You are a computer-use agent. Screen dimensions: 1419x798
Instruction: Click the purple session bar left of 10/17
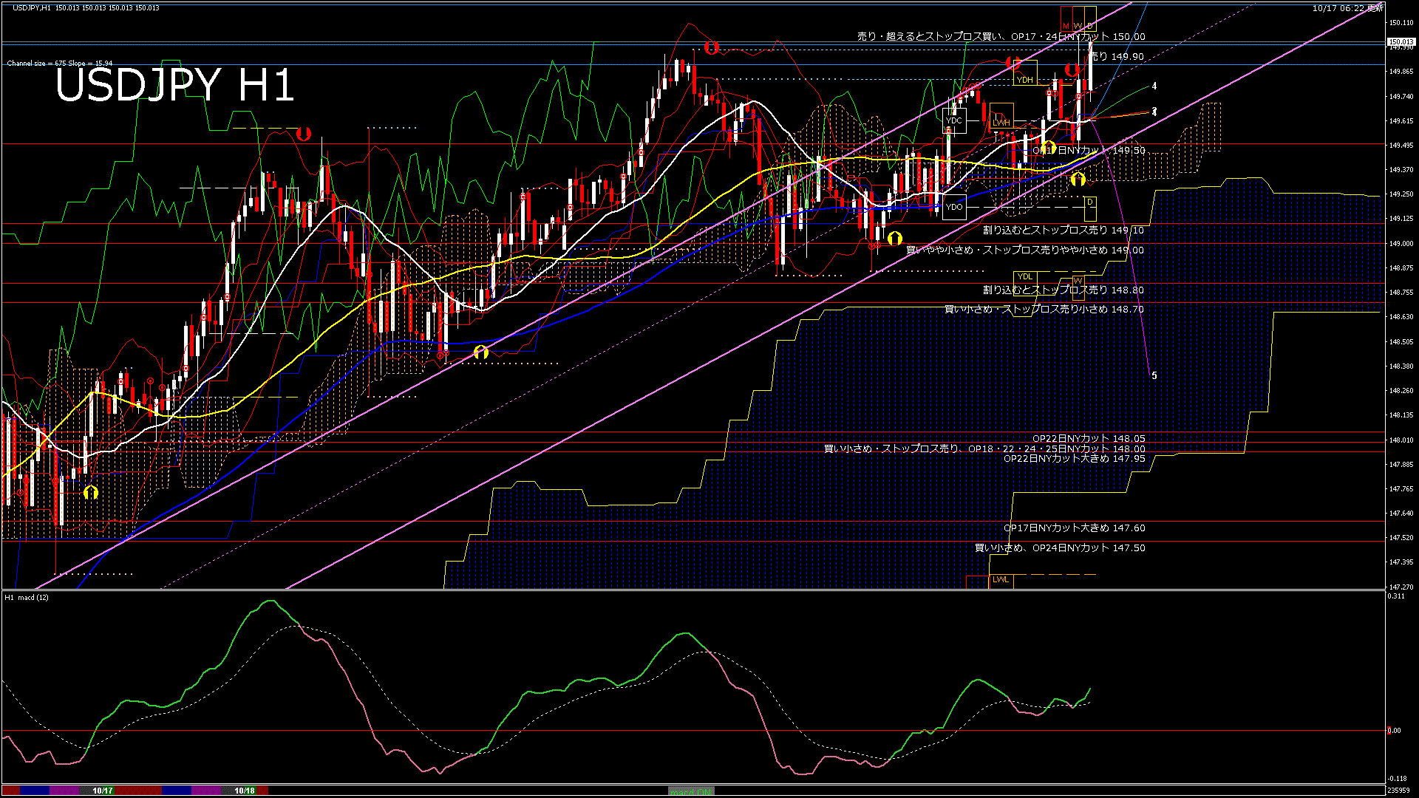[64, 791]
